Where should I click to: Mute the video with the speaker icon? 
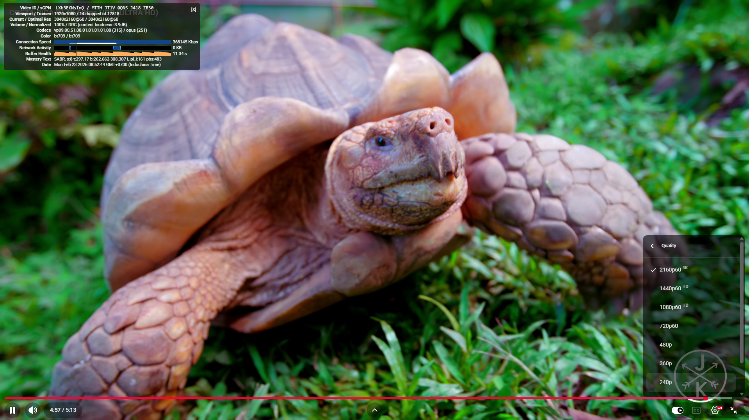point(33,410)
